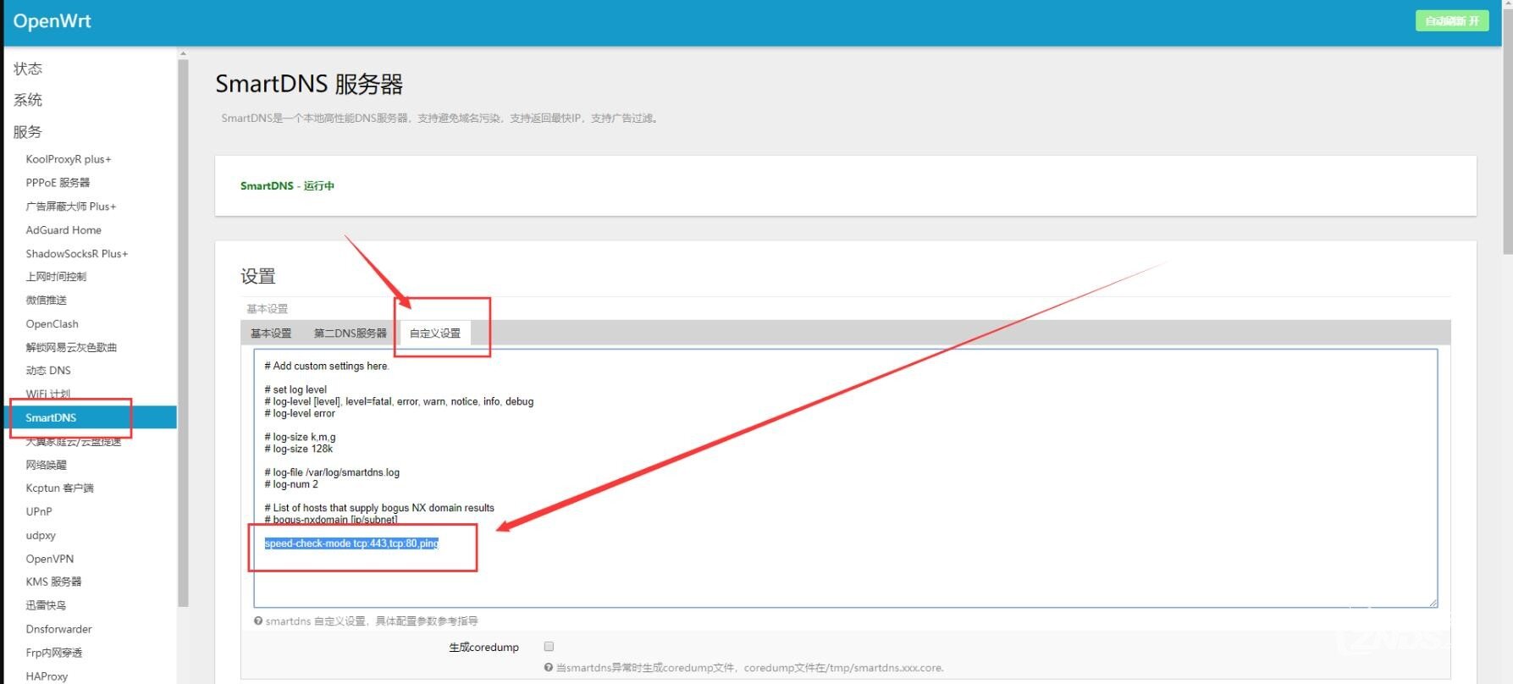The image size is (1513, 684).
Task: Open AdGuard Home service page
Action: [64, 230]
